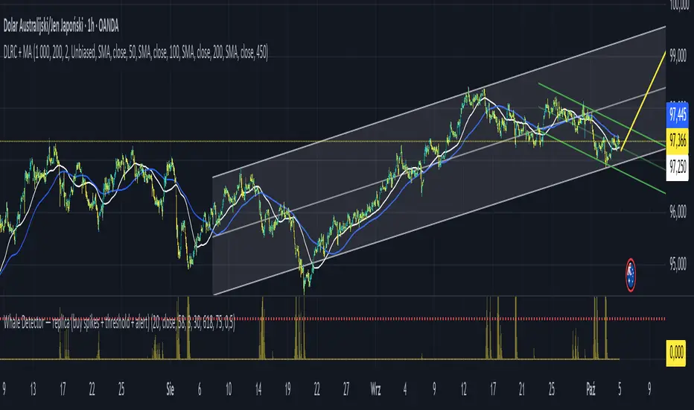
Task: Click the Paź month label on time axis
Action: [590, 390]
